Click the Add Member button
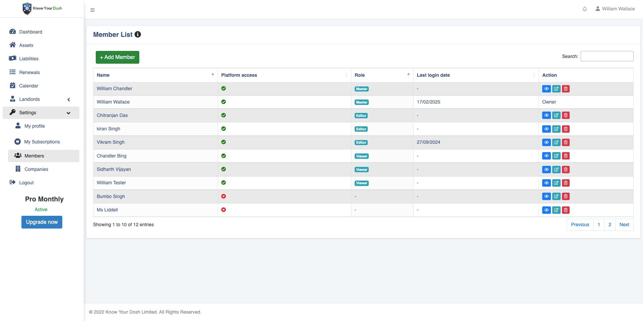This screenshot has width=643, height=321. click(x=118, y=57)
